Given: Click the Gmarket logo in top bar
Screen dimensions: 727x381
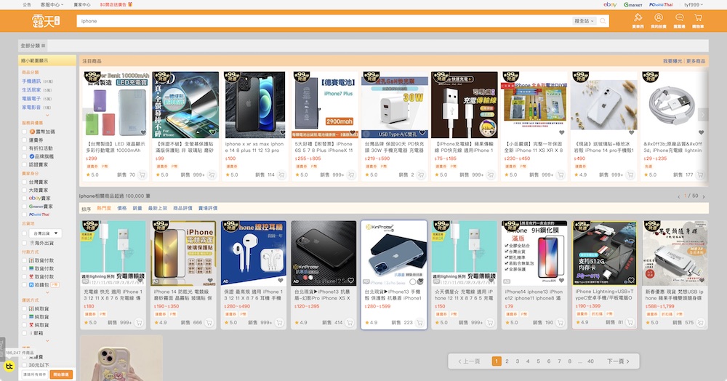Looking at the screenshot, I should [633, 4].
